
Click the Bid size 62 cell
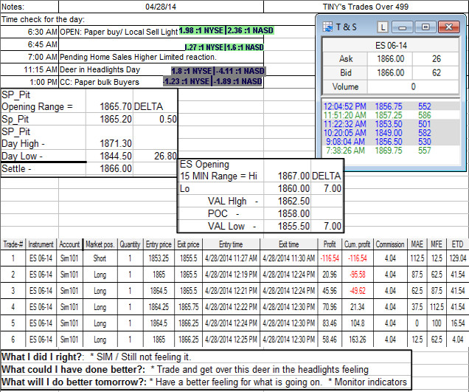point(436,73)
